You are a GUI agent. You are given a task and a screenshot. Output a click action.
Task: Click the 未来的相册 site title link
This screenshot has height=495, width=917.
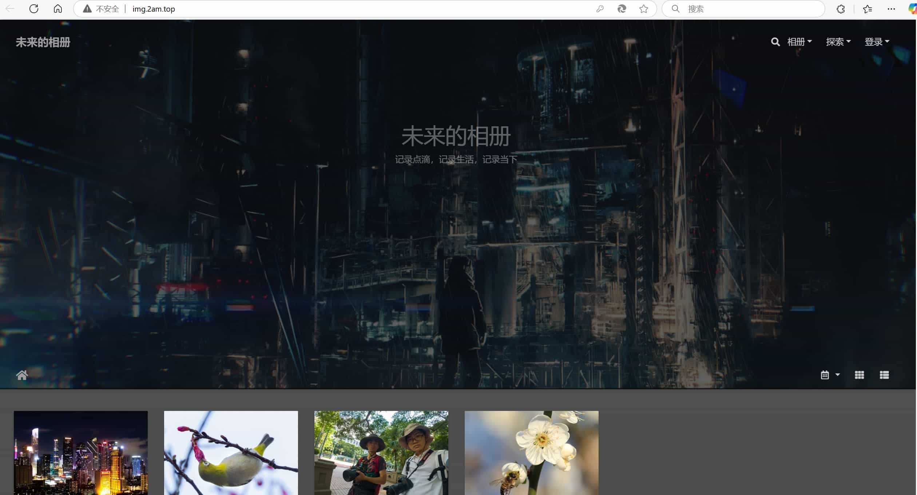pyautogui.click(x=43, y=42)
